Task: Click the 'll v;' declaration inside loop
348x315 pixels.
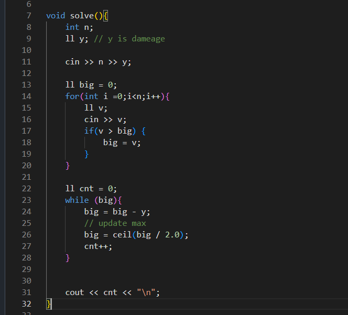Action: (95, 107)
